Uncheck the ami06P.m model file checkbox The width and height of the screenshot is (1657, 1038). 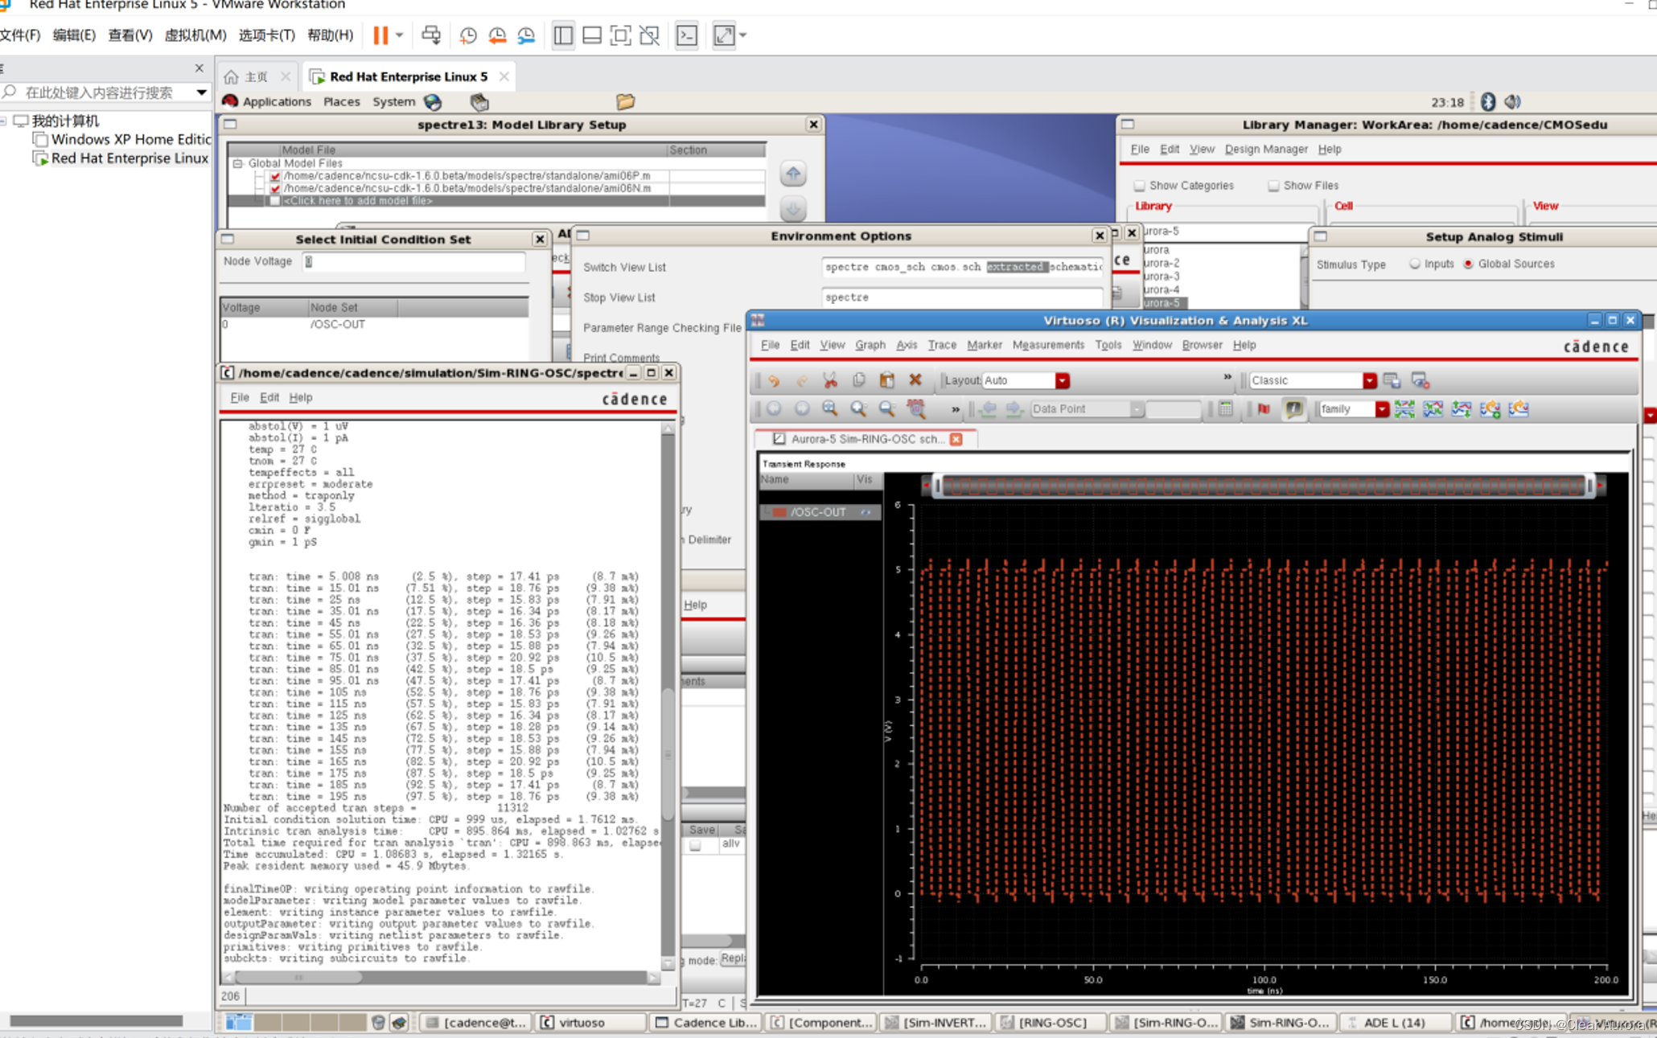275,176
